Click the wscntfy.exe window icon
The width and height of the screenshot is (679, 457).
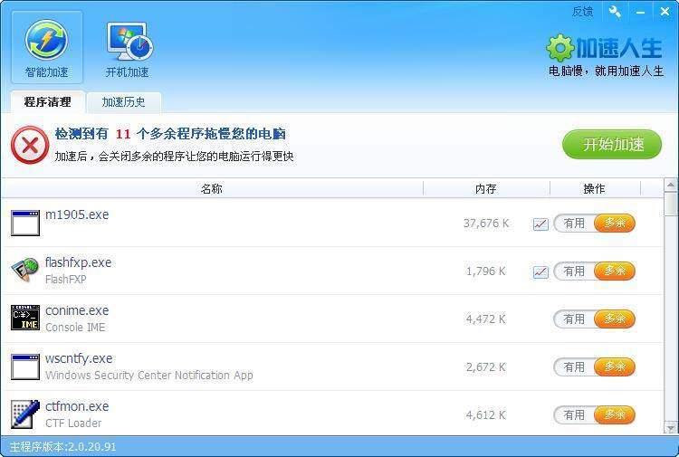pyautogui.click(x=25, y=367)
